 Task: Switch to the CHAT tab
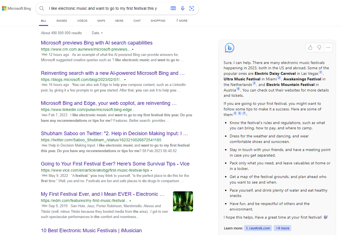137,21
